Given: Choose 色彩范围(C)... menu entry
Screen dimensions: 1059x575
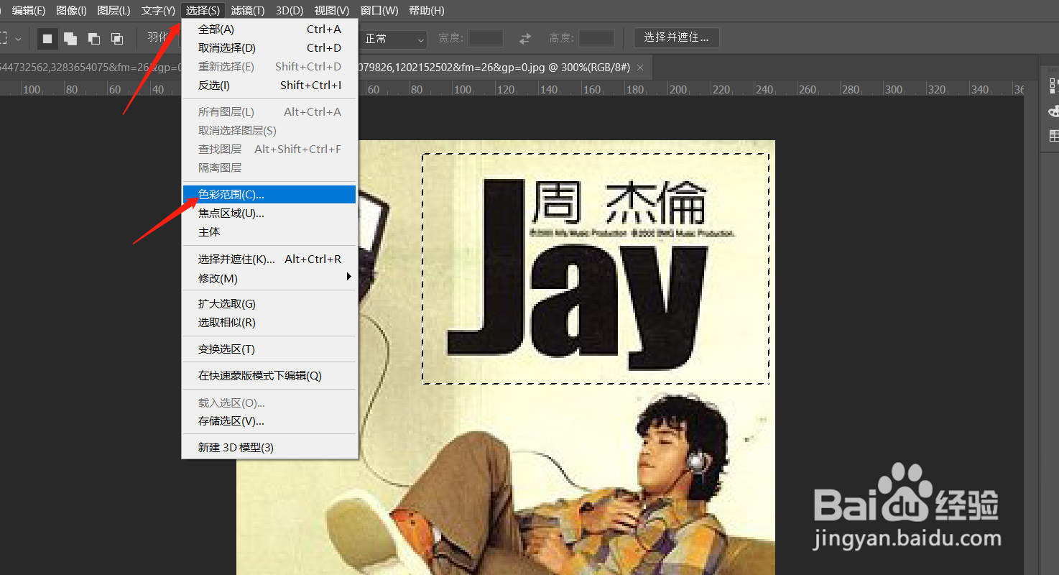Looking at the screenshot, I should pos(269,195).
